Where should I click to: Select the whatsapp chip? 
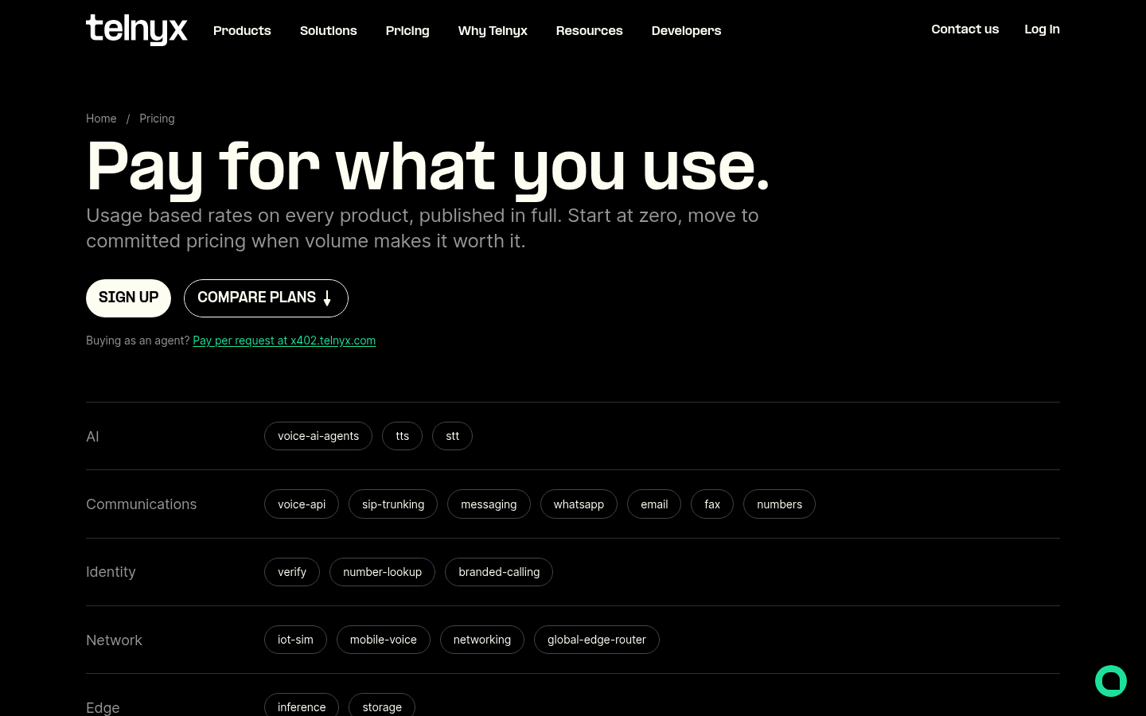click(579, 504)
